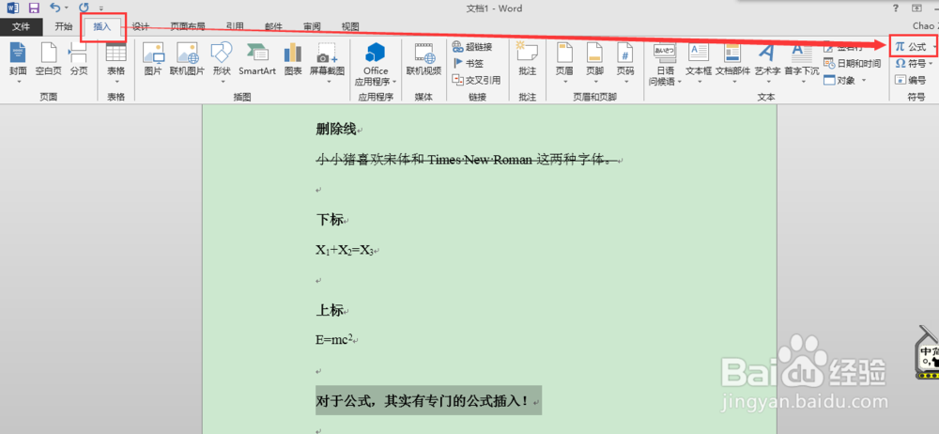Screen dimensions: 939x434
Task: Select the 插入 Insert tab
Action: (102, 26)
